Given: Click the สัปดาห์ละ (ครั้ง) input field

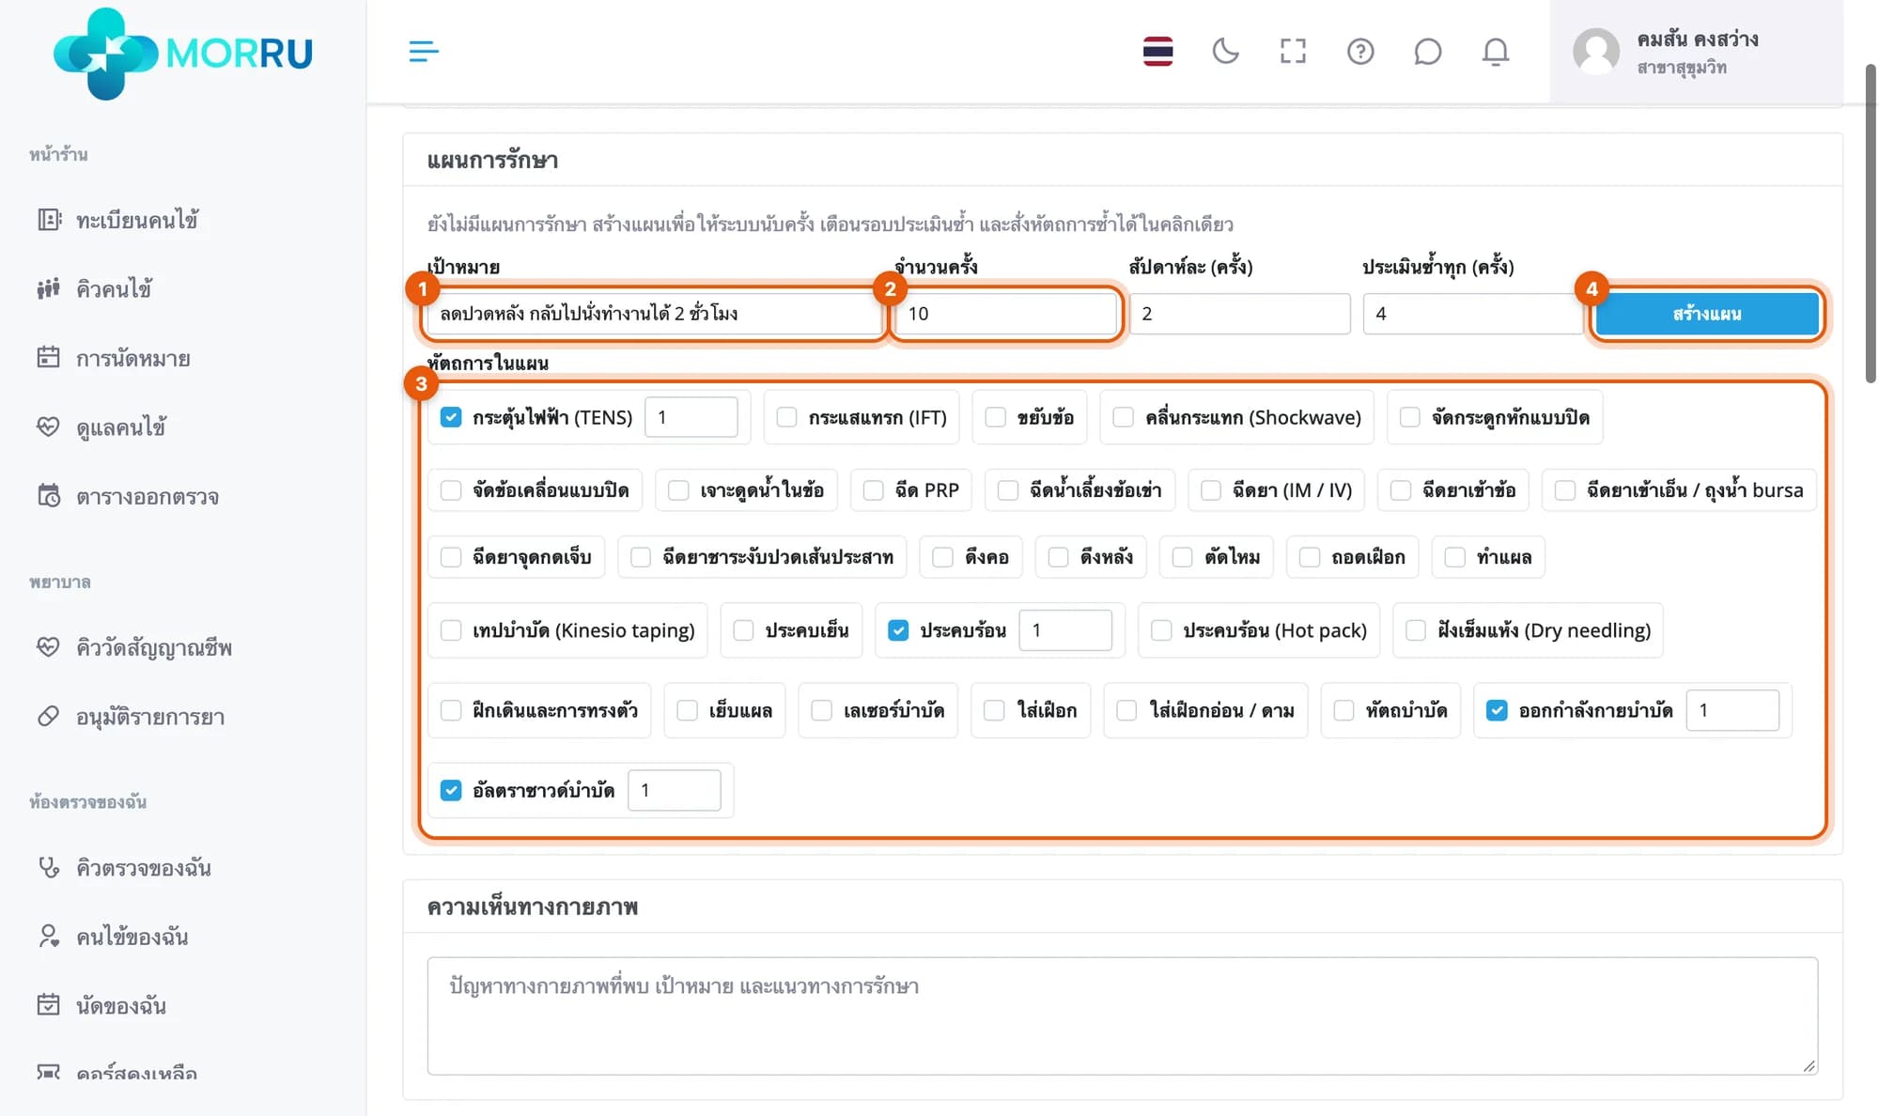Looking at the screenshot, I should 1240,314.
